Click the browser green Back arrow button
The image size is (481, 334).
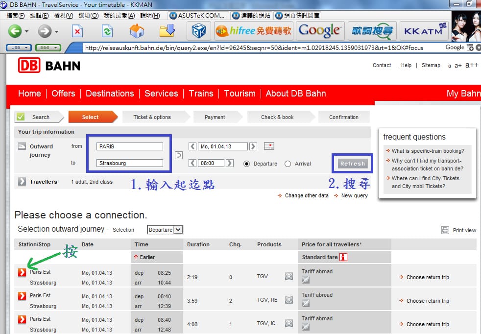point(15,31)
